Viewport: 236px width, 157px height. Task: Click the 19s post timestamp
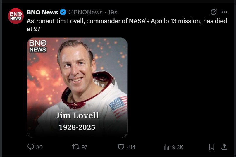[x=113, y=12]
